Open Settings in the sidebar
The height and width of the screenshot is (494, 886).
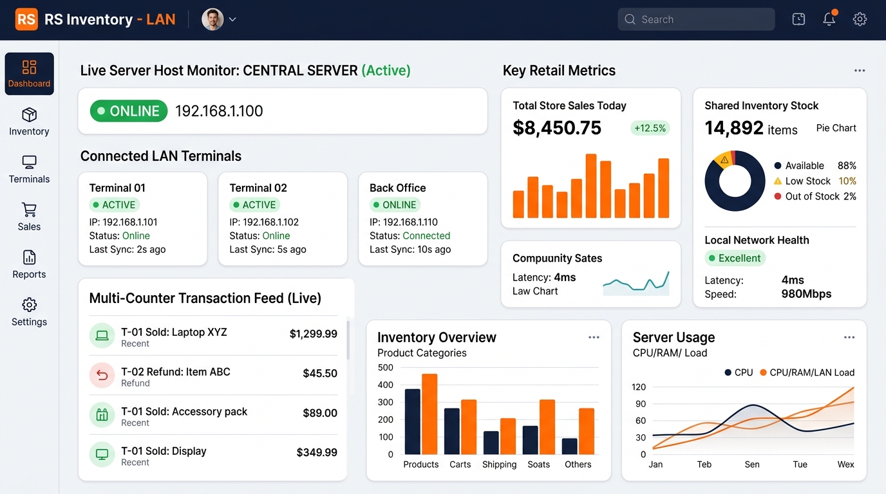(x=29, y=312)
